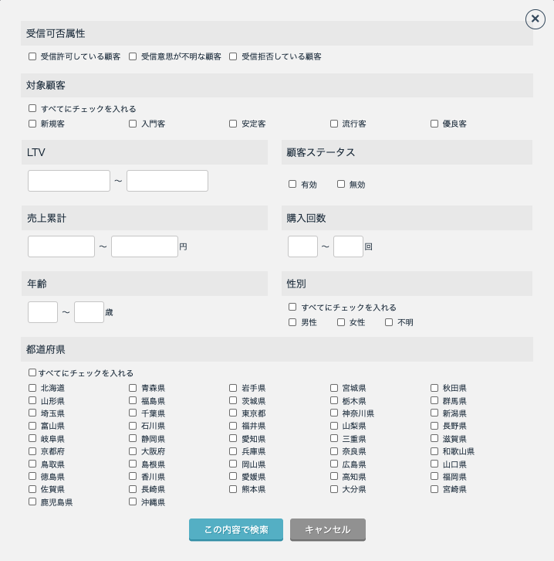
Task: Check 無効 customer status checkbox
Action: pos(341,184)
